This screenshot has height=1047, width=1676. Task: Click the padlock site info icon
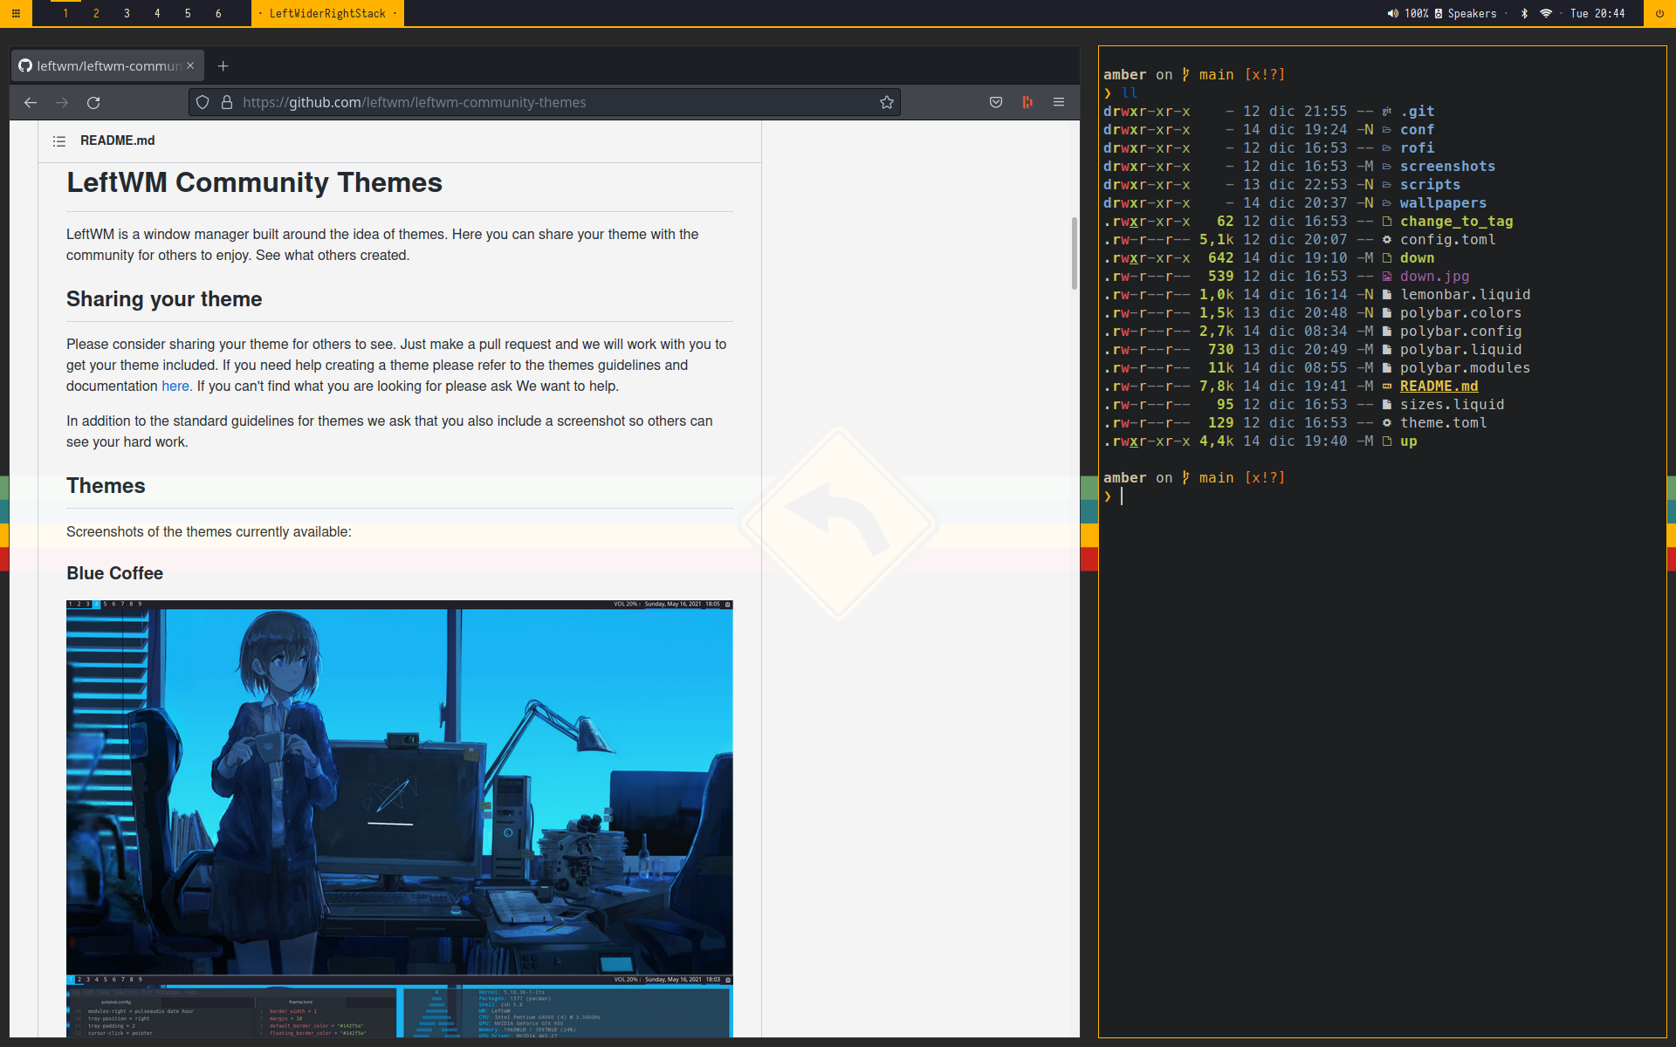227,102
